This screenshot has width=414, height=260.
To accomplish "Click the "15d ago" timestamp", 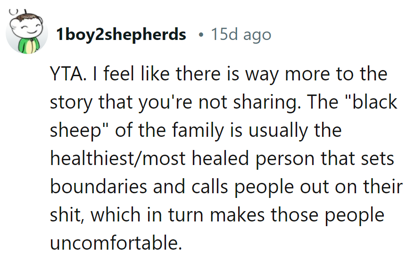I will (x=241, y=34).
